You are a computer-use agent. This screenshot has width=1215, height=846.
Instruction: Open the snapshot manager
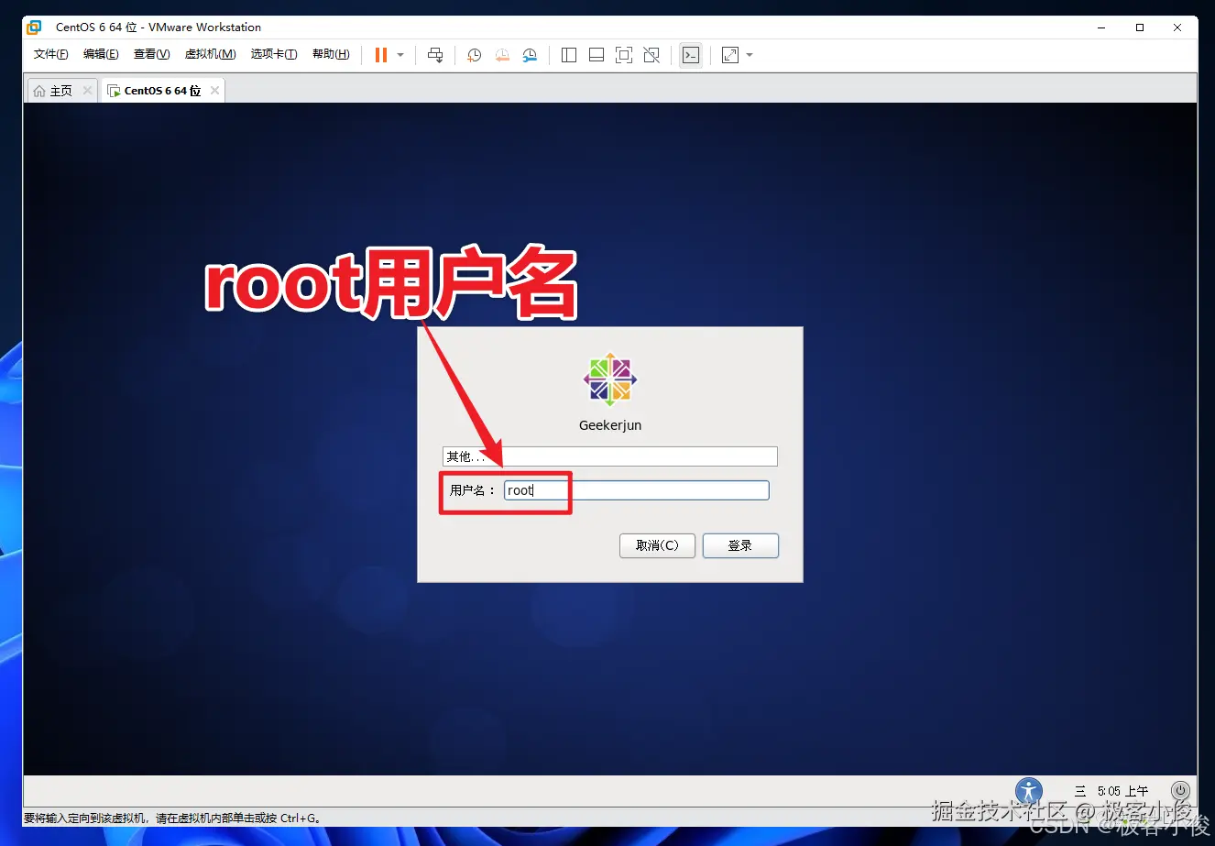click(530, 55)
